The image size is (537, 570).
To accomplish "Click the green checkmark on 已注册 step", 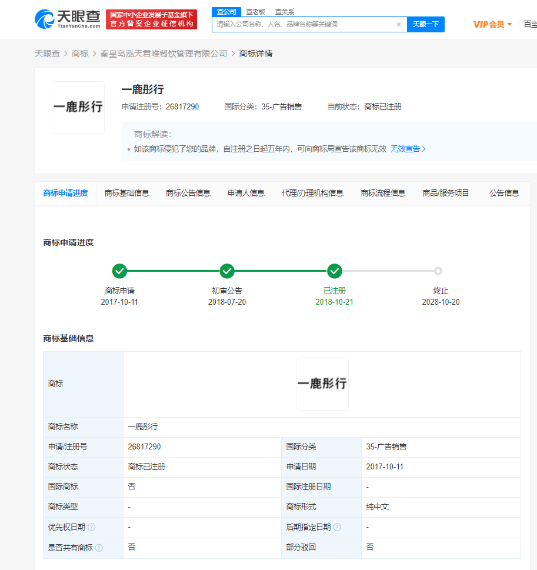I will (x=335, y=271).
